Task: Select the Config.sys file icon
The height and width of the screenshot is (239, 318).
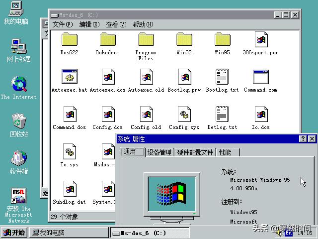Action: click(x=184, y=114)
